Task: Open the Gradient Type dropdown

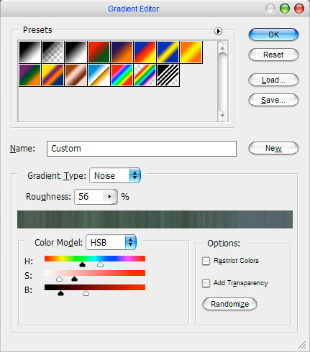Action: click(115, 175)
